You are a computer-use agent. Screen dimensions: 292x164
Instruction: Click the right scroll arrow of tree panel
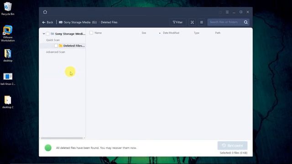point(84,138)
